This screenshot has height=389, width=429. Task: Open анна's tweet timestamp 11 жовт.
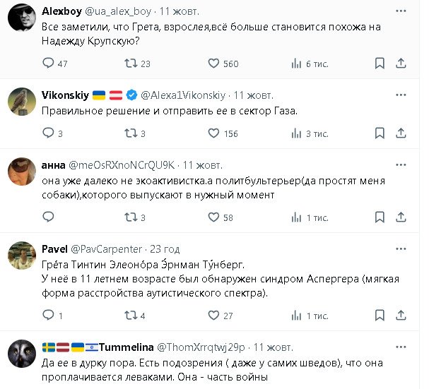click(x=204, y=164)
